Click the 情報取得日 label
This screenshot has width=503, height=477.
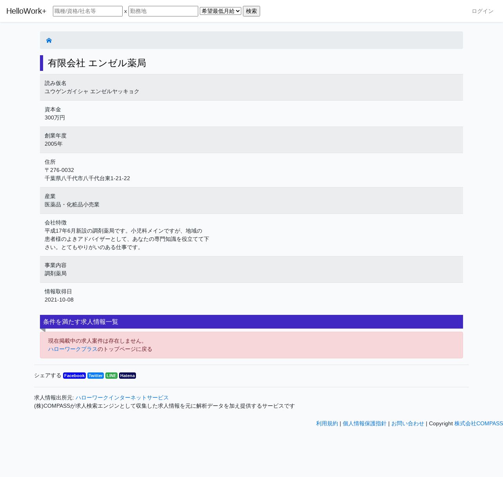pos(58,291)
